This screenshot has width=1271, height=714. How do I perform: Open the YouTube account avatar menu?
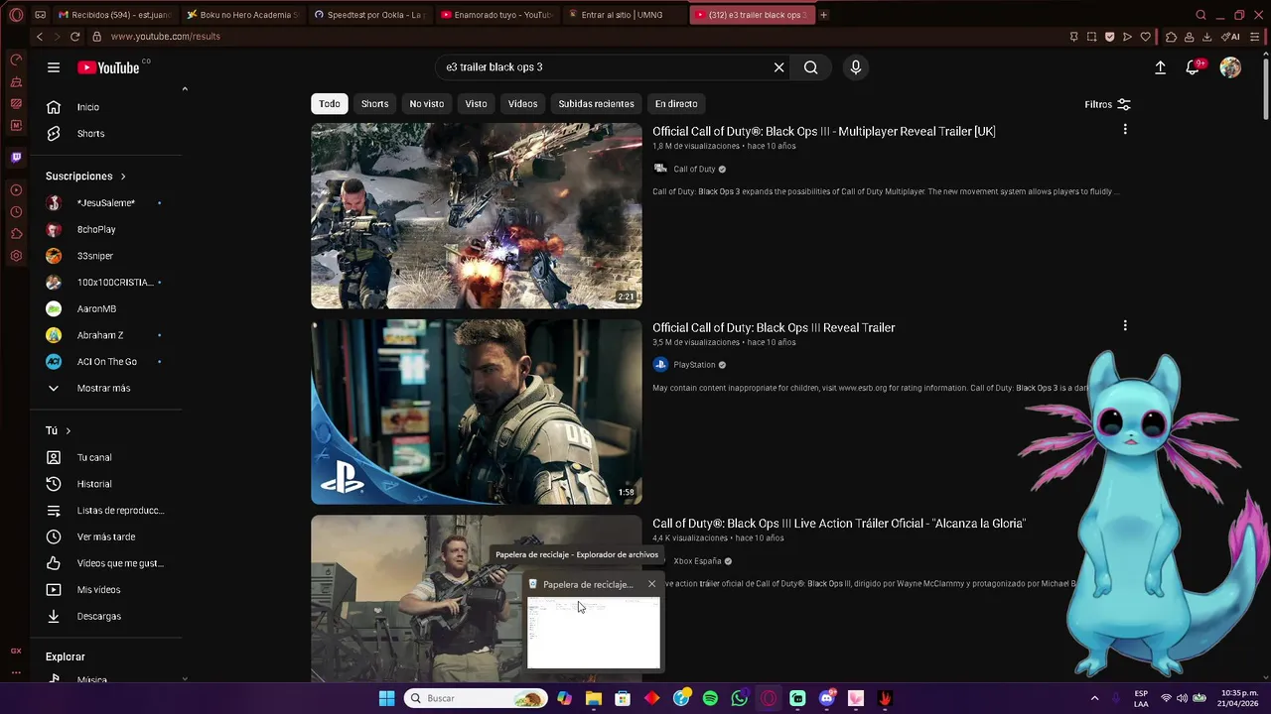[1230, 67]
